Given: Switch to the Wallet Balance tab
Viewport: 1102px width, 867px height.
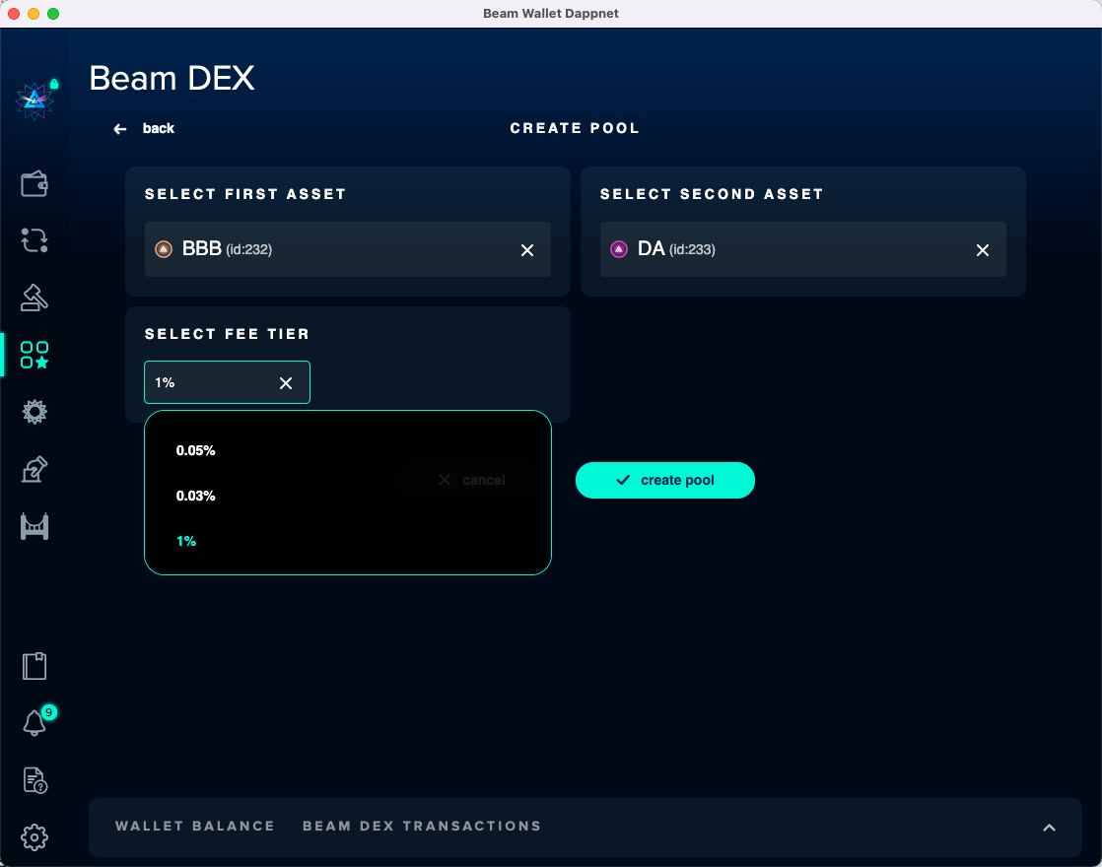Looking at the screenshot, I should tap(195, 826).
